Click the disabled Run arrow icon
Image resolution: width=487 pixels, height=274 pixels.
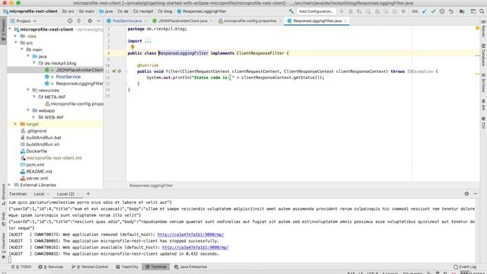(342, 11)
